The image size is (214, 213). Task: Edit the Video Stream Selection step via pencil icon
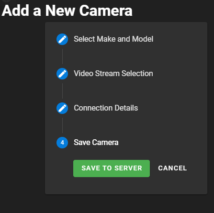pos(62,74)
